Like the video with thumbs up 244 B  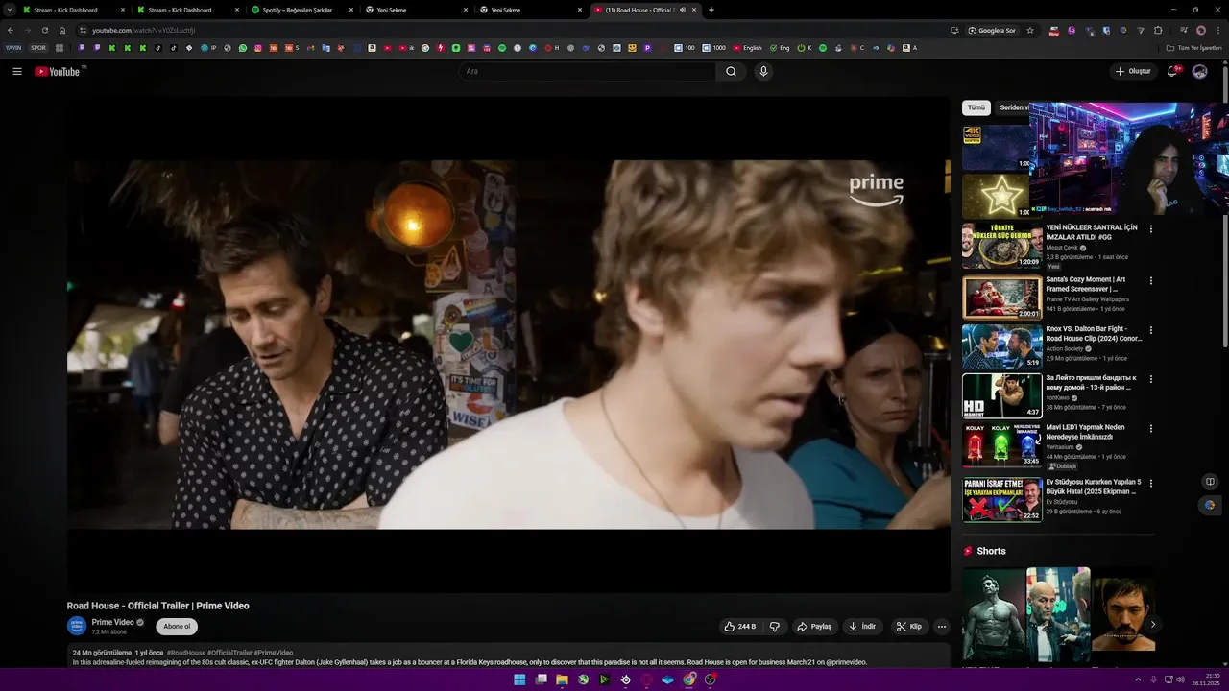pyautogui.click(x=740, y=627)
